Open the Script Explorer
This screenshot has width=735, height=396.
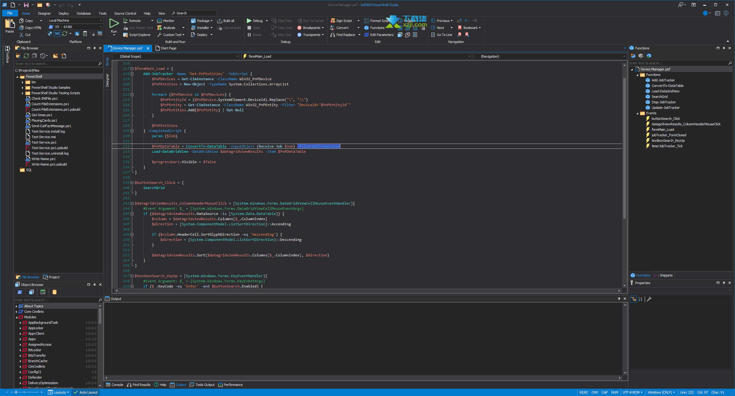point(137,35)
